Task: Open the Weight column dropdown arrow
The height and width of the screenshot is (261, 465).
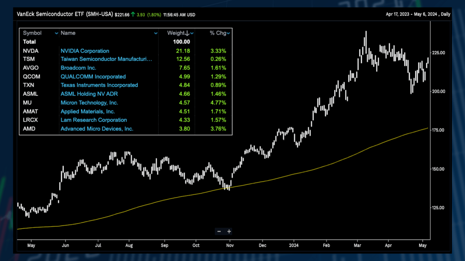Action: (x=192, y=33)
